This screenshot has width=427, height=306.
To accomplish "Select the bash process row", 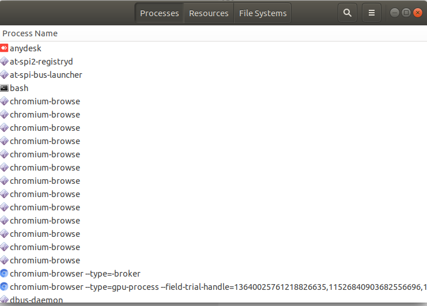I will (213, 88).
